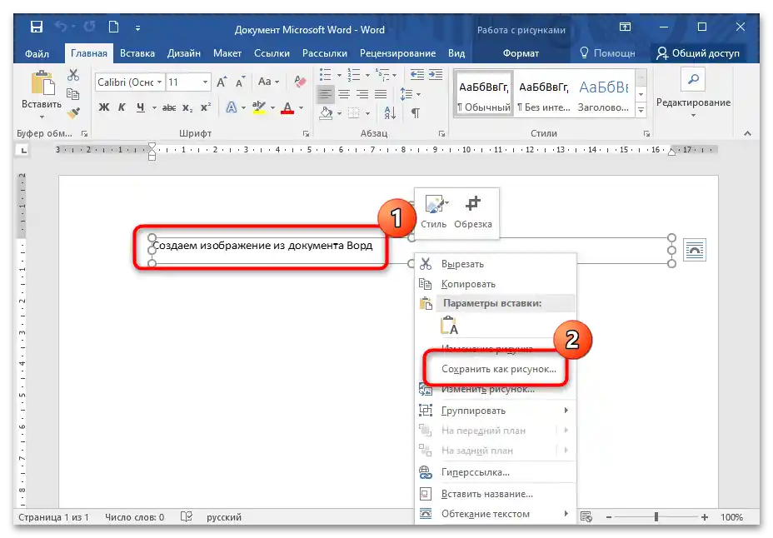Switch to the Дизайн tab
This screenshot has height=538, width=773.
point(184,53)
